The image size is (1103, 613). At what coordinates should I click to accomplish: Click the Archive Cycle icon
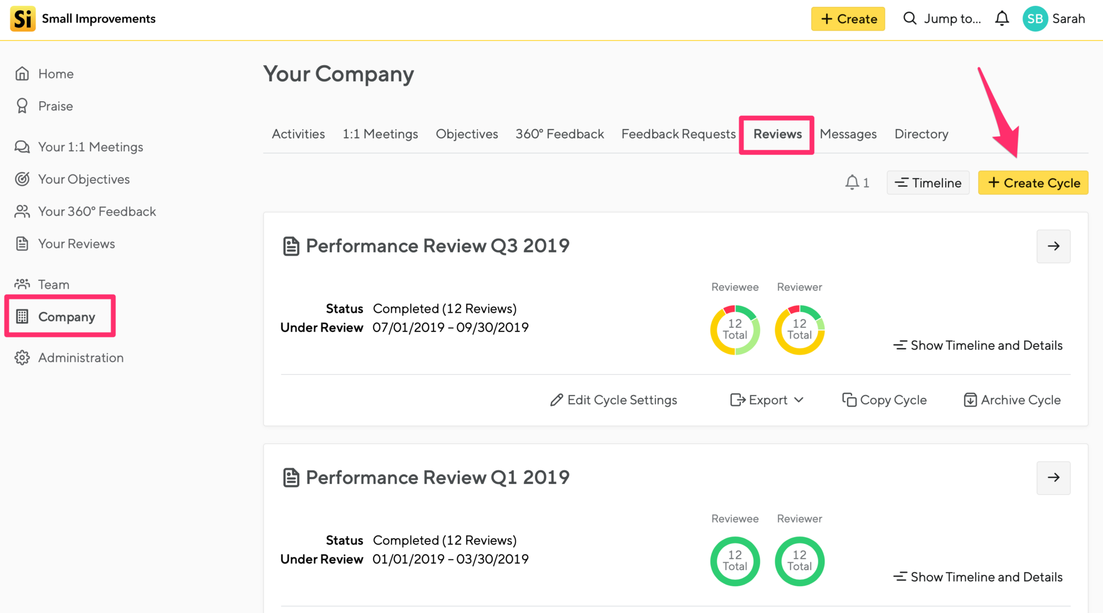(970, 400)
